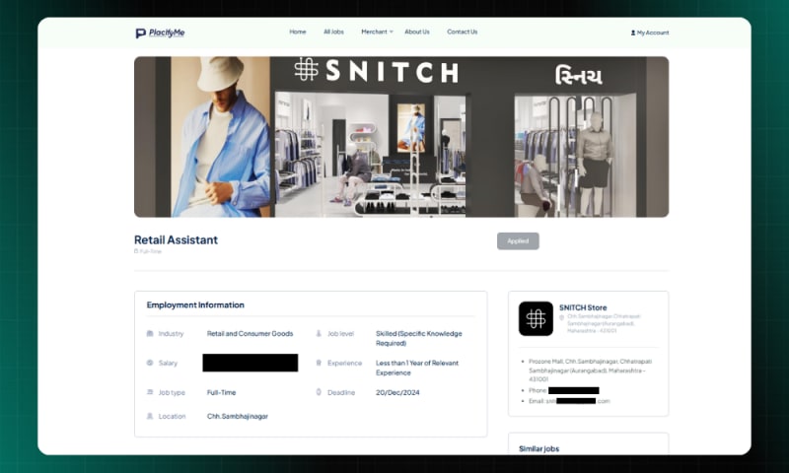Click the Email entry in the store card
Image resolution: width=789 pixels, height=473 pixels.
coord(569,401)
